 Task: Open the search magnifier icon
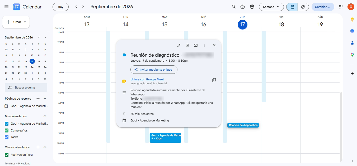(x=233, y=7)
